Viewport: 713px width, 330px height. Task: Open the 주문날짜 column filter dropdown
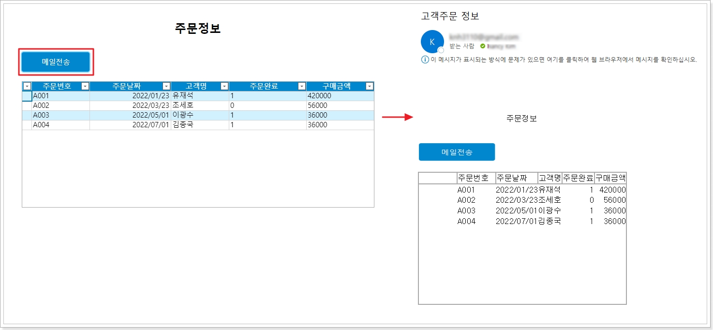pyautogui.click(x=166, y=86)
